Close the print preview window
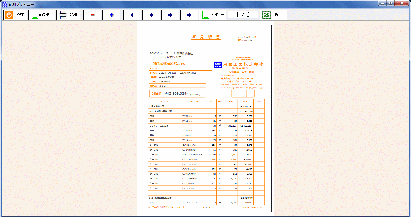The image size is (411, 217). click(x=402, y=3)
